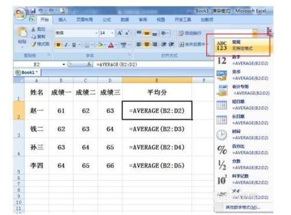Open the font size 14 dropdown
This screenshot has width=291, height=215.
[112, 33]
